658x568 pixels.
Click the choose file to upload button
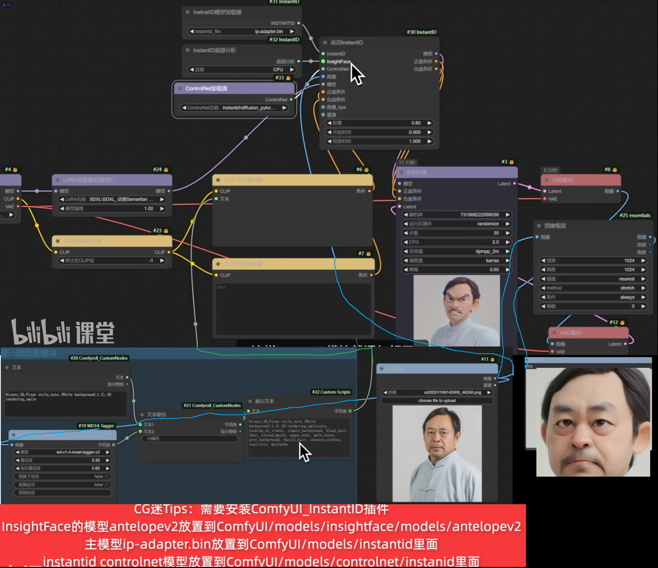[x=437, y=401]
